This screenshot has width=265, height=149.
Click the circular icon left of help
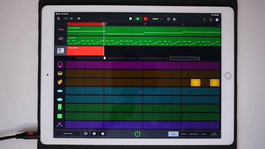pyautogui.click(x=211, y=19)
